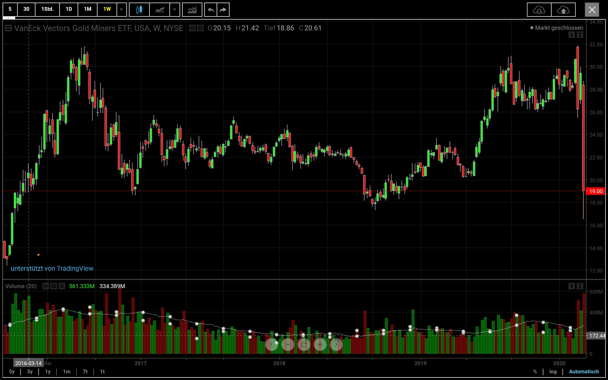Select the candlestick chart style icon

[x=139, y=9]
